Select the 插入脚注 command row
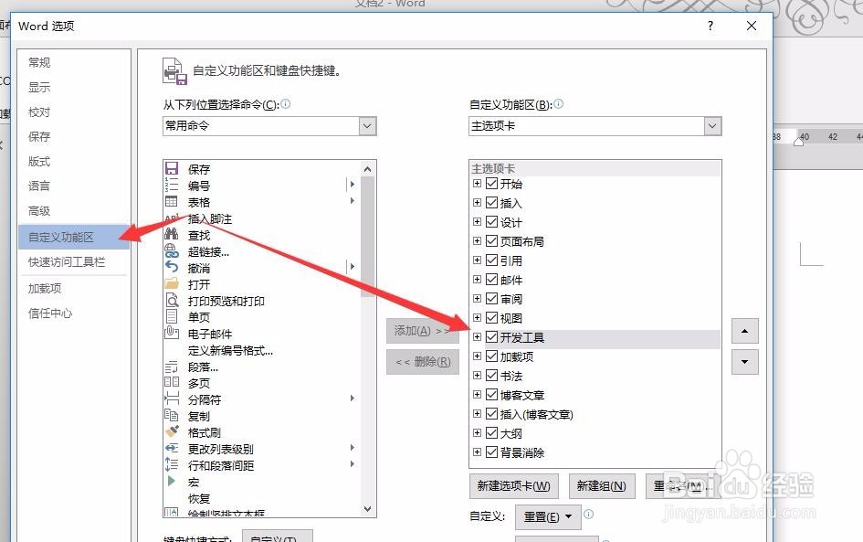The height and width of the screenshot is (542, 863). (262, 218)
